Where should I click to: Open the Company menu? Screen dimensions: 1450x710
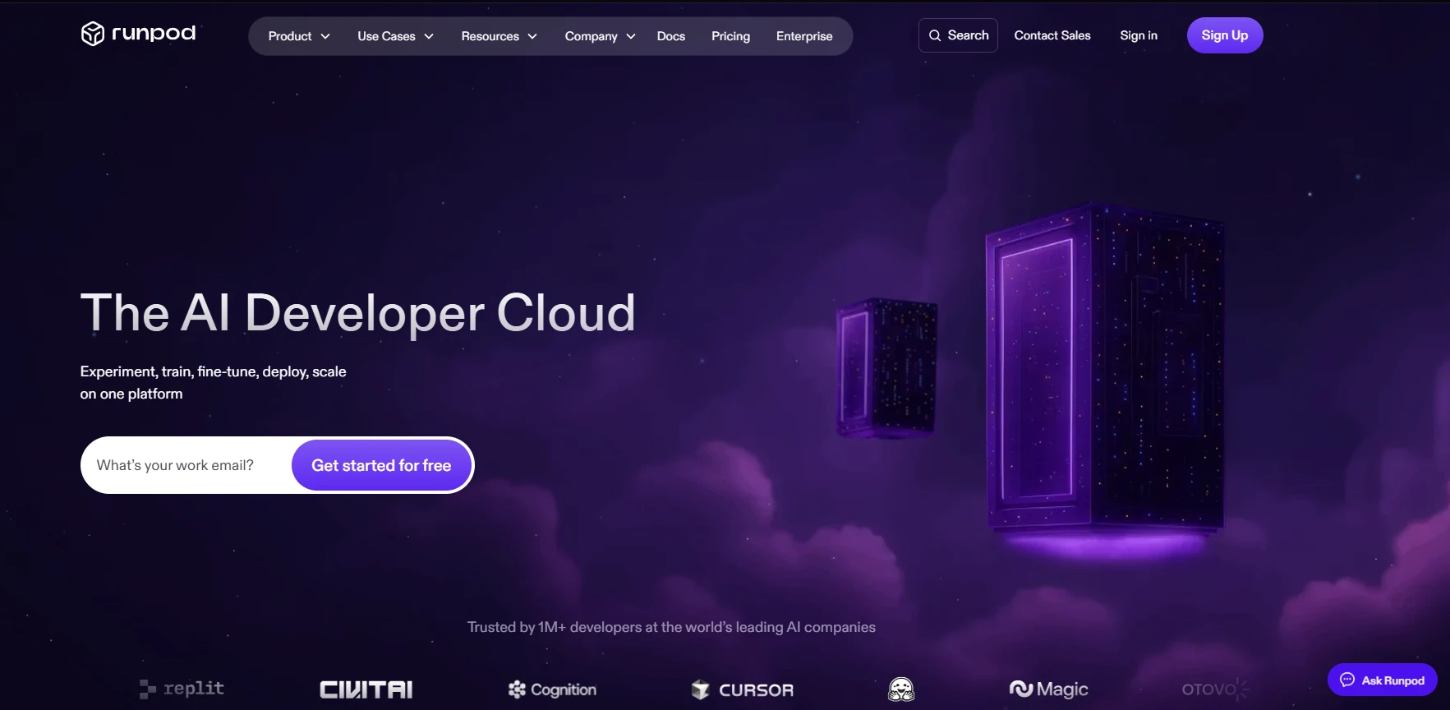(x=600, y=36)
